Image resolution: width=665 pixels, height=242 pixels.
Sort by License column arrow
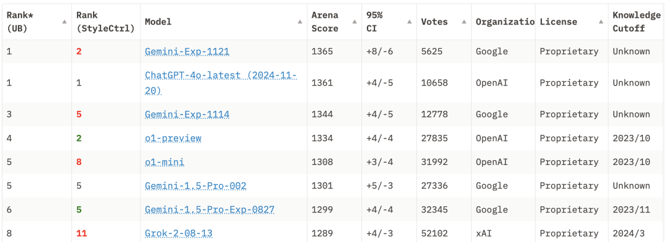(x=601, y=22)
